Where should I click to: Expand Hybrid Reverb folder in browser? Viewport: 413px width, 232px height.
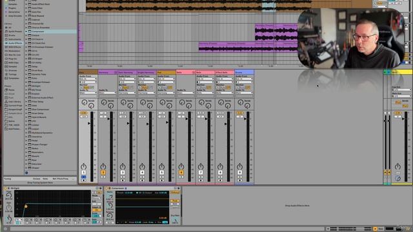(26, 117)
